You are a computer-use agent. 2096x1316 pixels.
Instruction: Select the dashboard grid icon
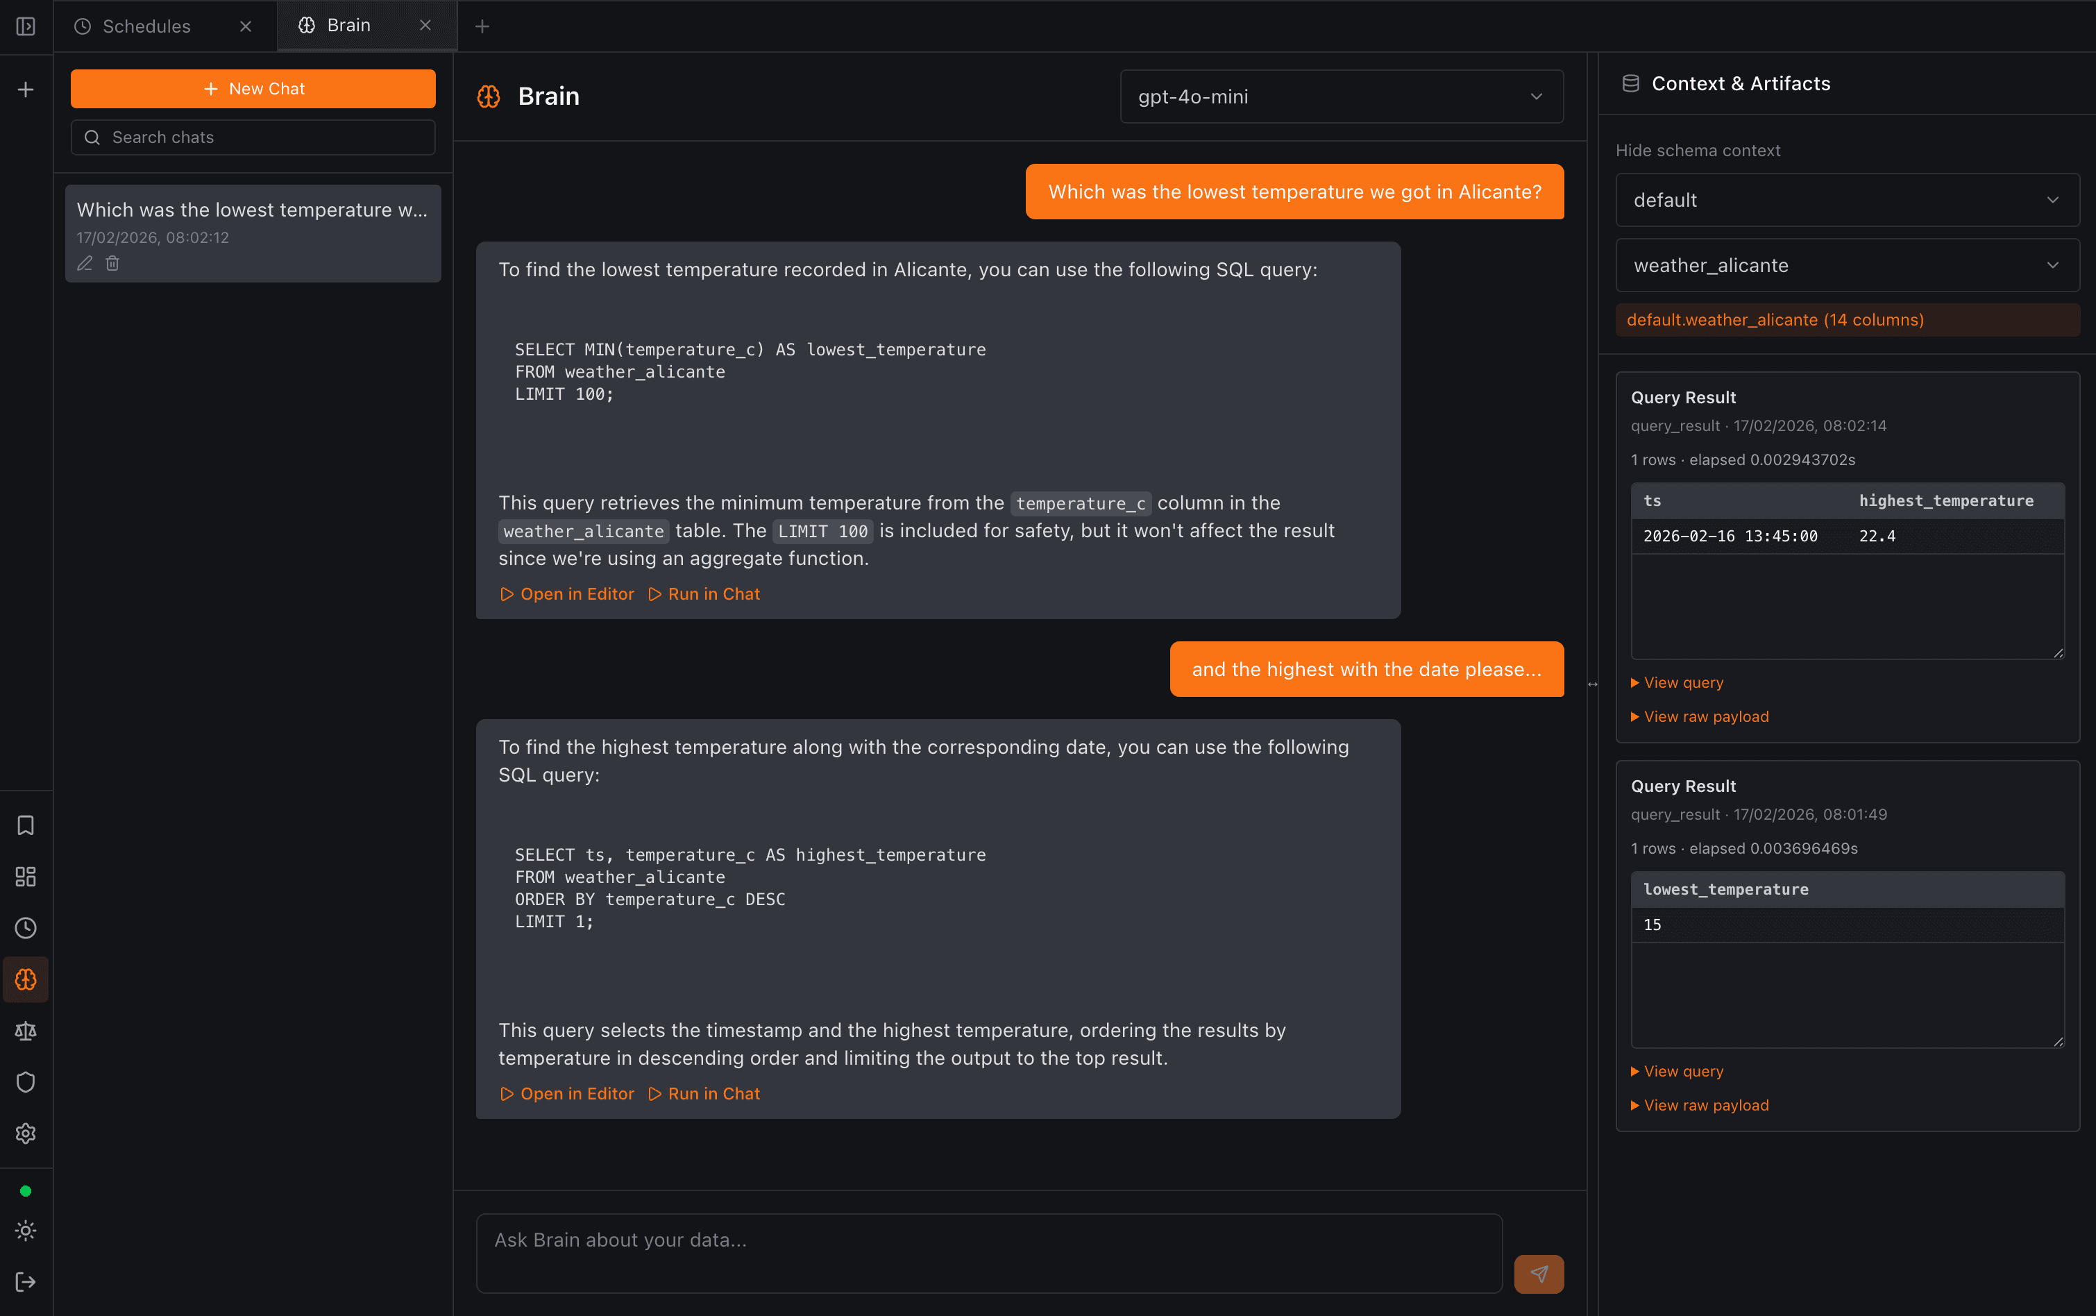click(x=25, y=877)
